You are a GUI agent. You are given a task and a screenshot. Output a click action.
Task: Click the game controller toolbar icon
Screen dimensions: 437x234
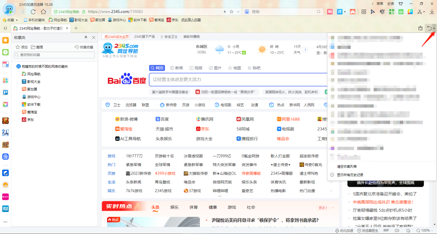(353, 12)
